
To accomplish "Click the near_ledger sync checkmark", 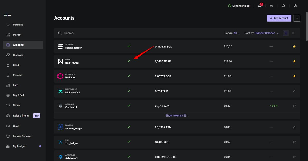I will coord(129,61).
